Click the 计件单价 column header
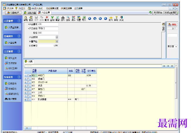Viewport: 193px width, 133px height. point(91,71)
